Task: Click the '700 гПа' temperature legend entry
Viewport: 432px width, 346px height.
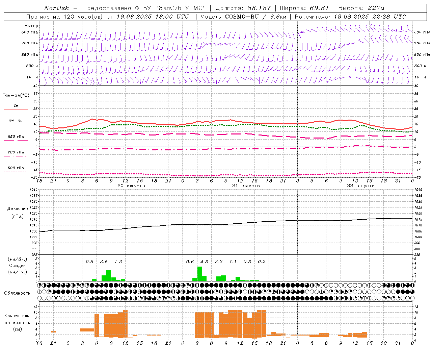Action: pyautogui.click(x=16, y=152)
